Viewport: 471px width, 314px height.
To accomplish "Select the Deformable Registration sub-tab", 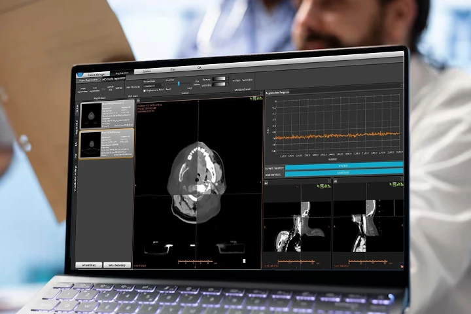I will 114,78.
